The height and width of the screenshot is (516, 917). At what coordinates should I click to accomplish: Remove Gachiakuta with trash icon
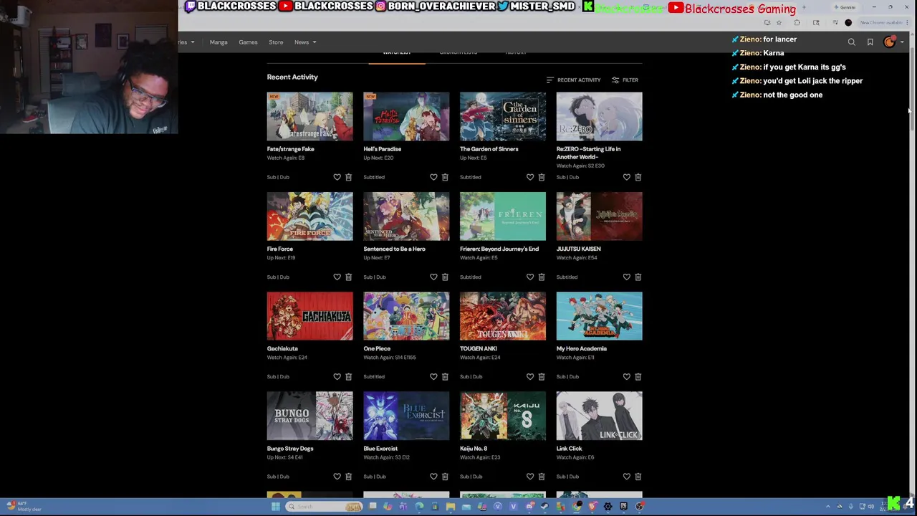point(348,376)
